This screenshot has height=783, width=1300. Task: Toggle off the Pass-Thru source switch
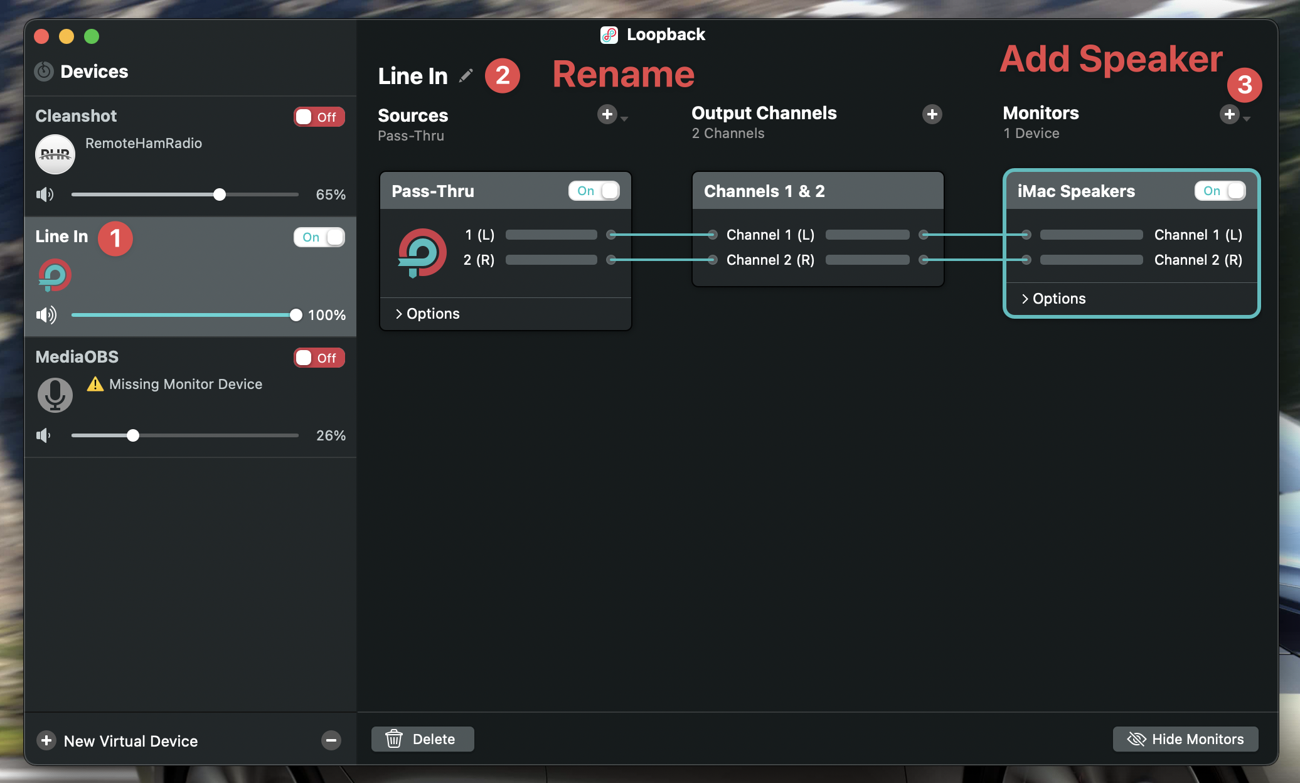pyautogui.click(x=594, y=191)
